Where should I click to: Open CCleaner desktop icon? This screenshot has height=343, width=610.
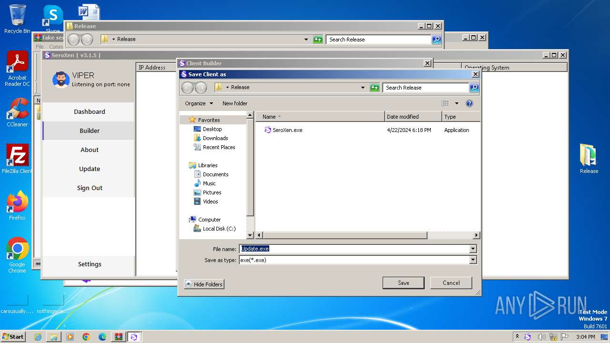tap(17, 112)
